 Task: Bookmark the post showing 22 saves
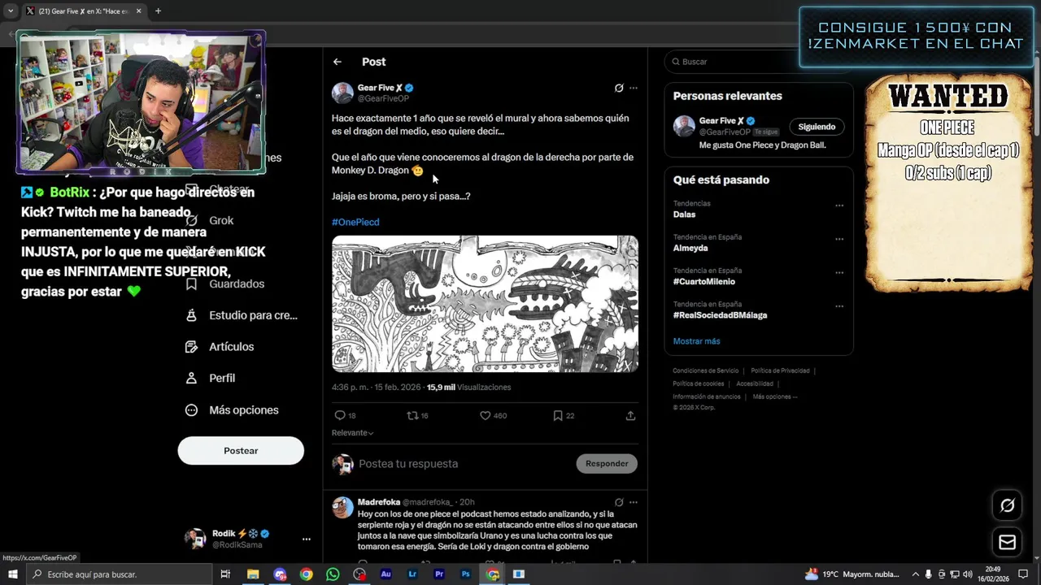[558, 415]
